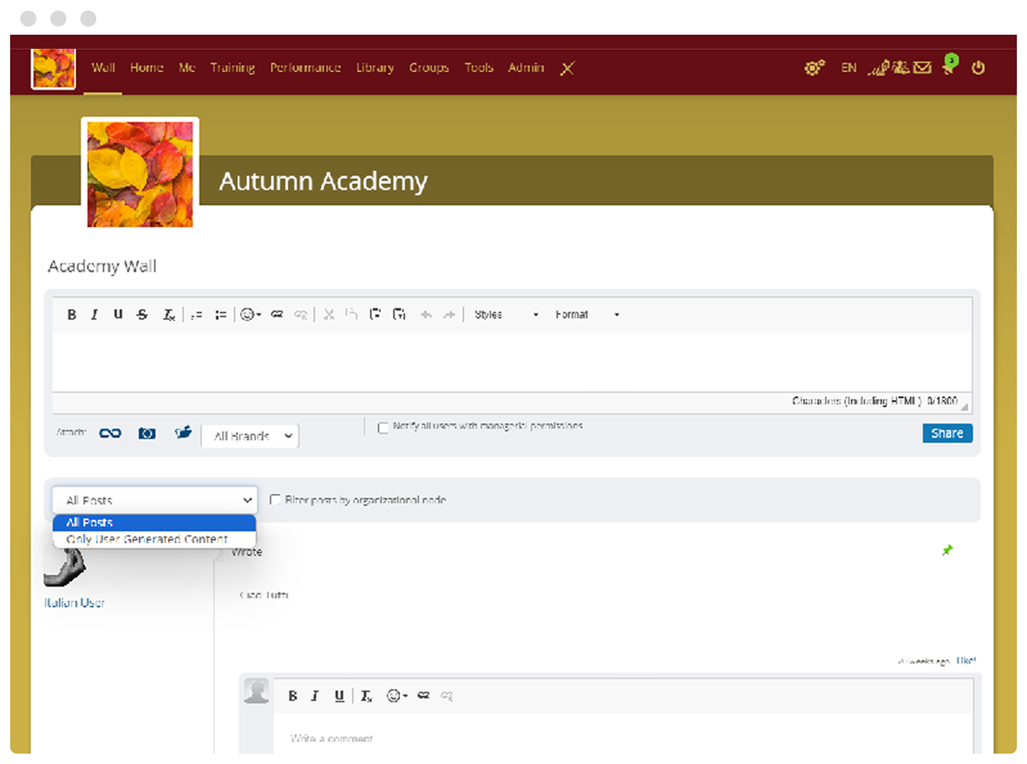
Task: Click the power logout icon
Action: (978, 68)
